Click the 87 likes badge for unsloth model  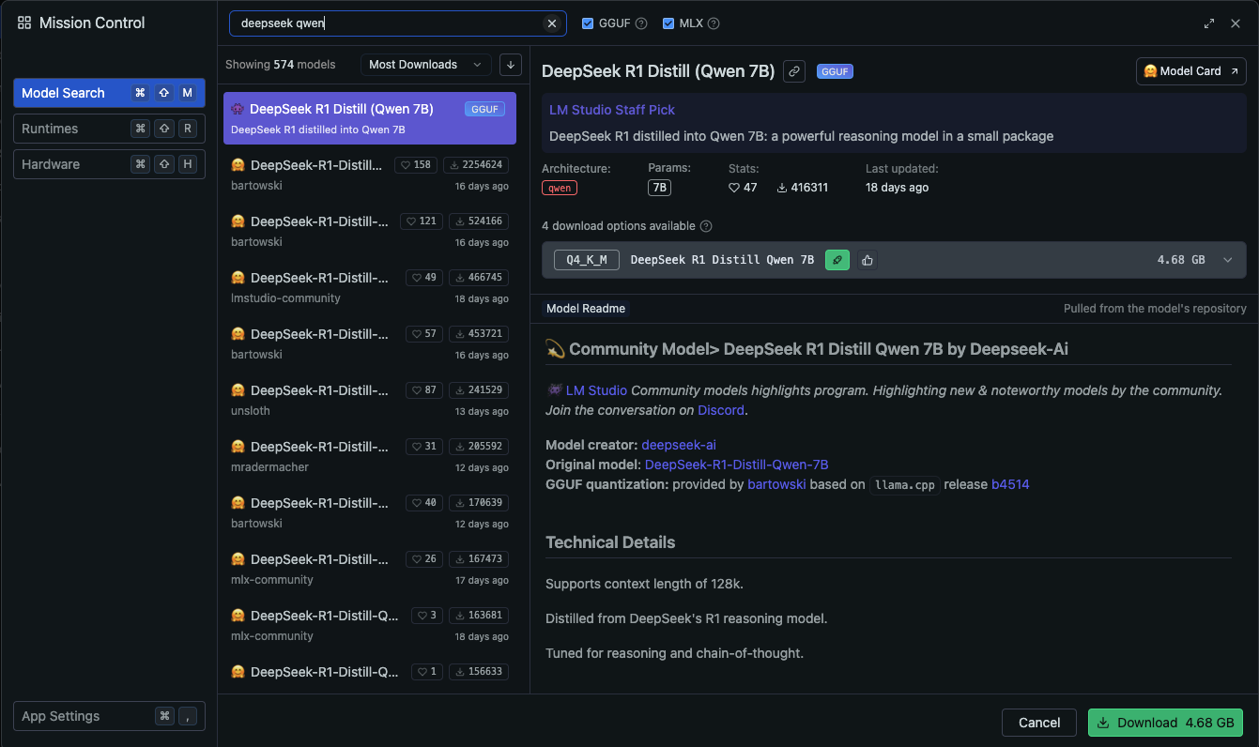424,390
